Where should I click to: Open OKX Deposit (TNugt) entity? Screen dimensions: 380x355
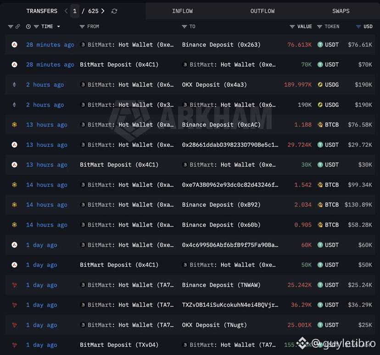[x=214, y=325]
